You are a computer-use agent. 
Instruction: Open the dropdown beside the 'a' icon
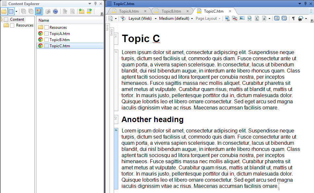tap(269, 18)
